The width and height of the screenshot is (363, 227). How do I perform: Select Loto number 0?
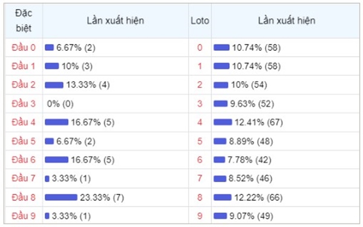click(200, 47)
